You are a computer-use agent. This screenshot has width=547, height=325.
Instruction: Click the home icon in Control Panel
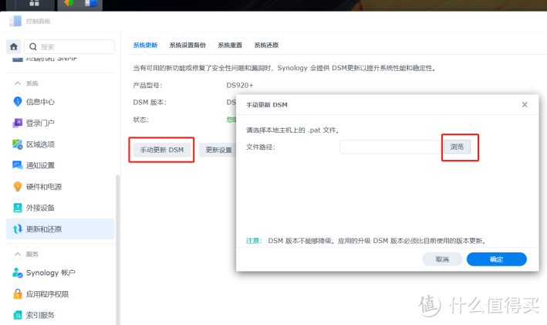[x=14, y=47]
